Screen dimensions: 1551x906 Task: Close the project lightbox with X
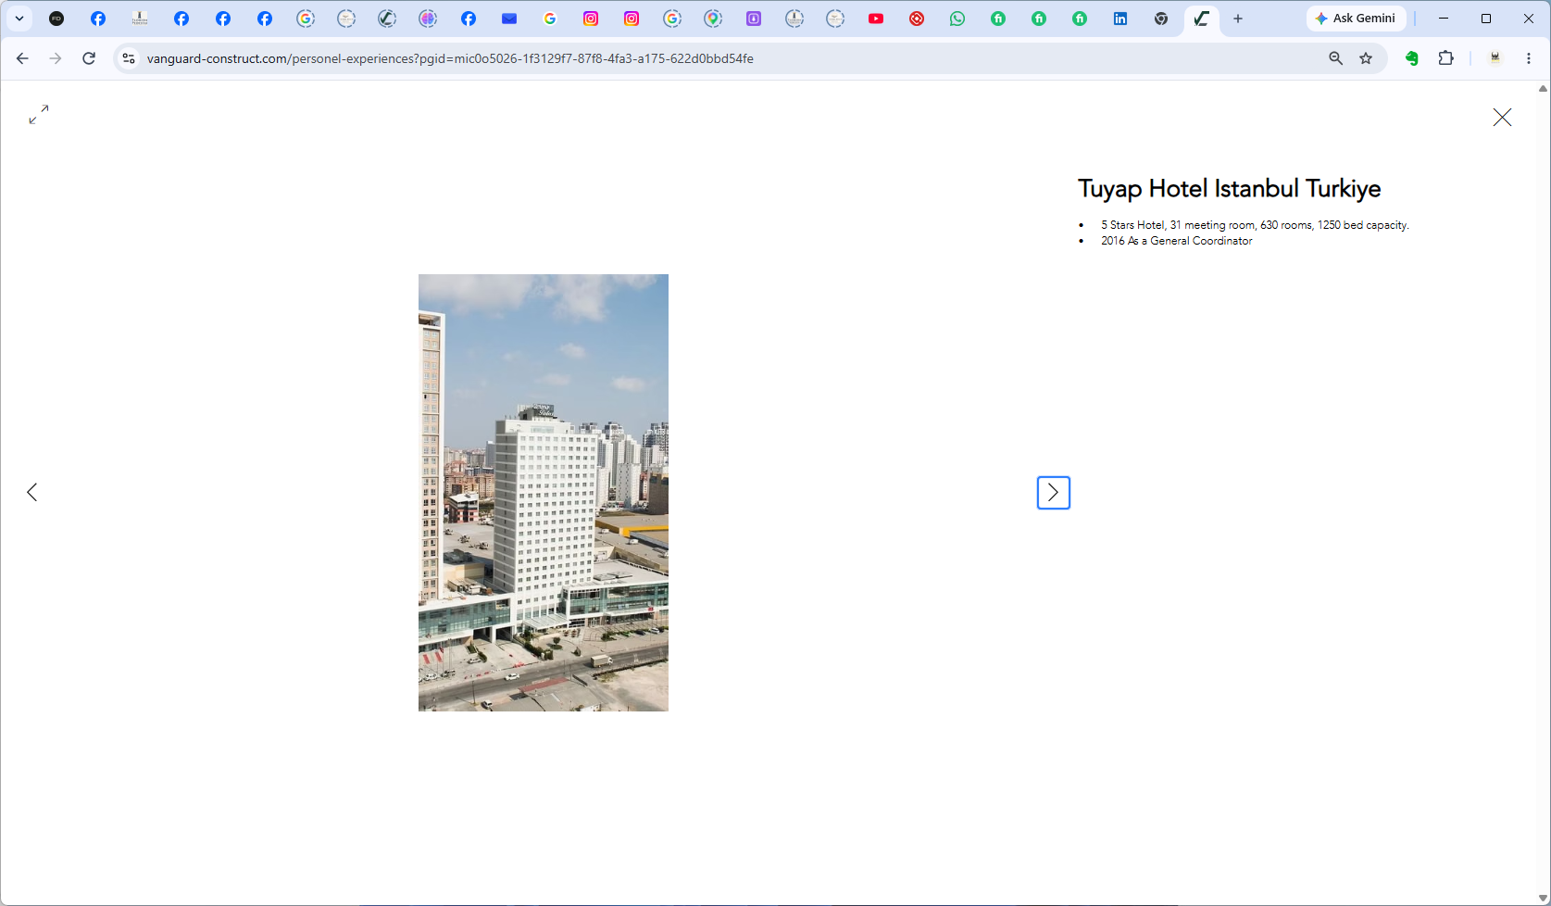coord(1502,117)
